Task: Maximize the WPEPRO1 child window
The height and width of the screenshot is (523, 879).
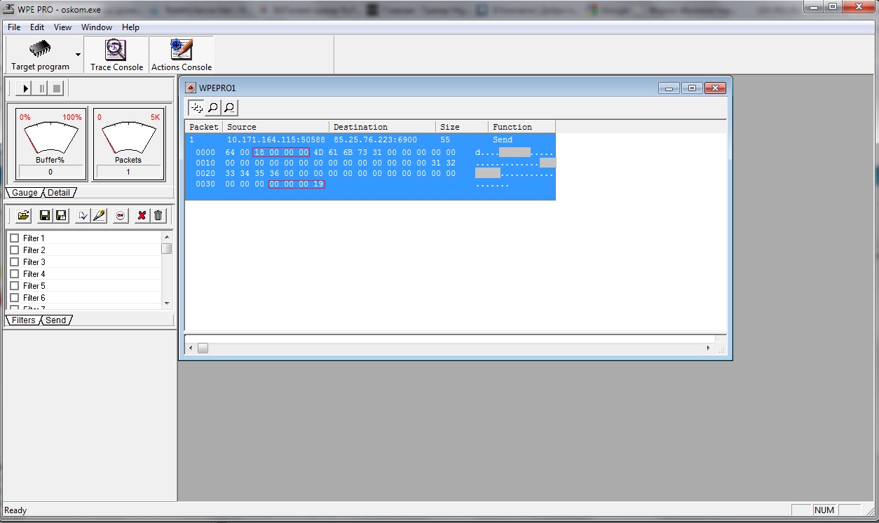Action: tap(692, 88)
